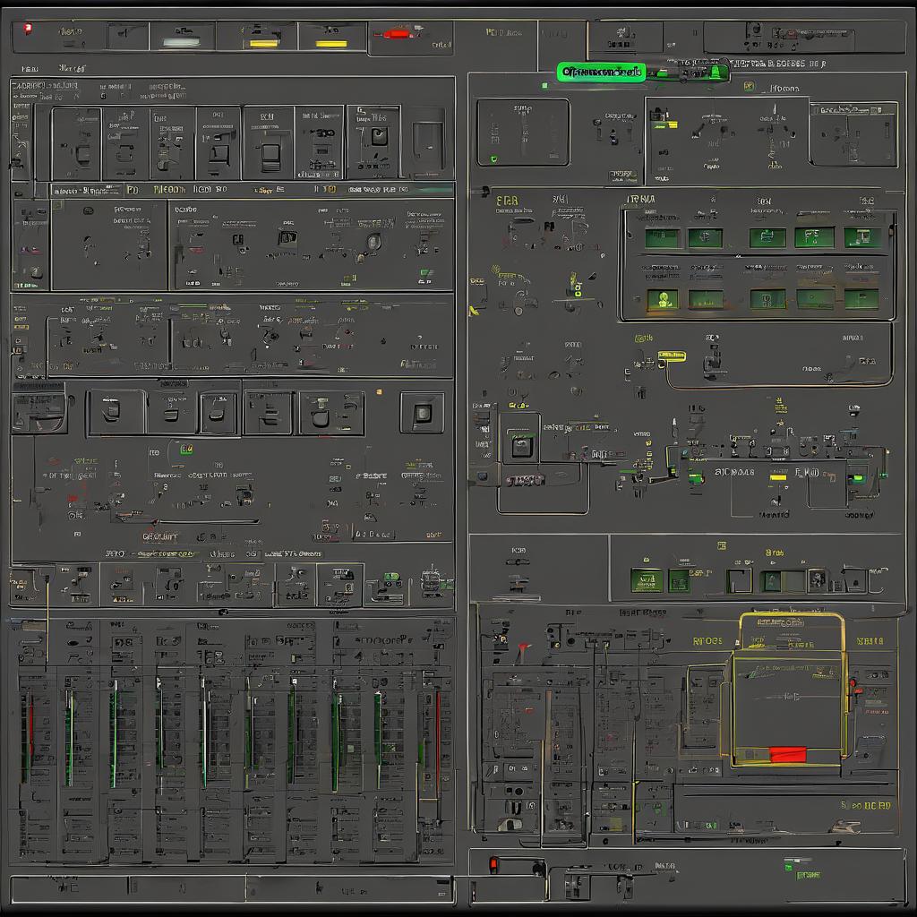Image resolution: width=917 pixels, height=917 pixels.
Task: Select the isolated square knob icon right of the button row
Action: coord(422,413)
